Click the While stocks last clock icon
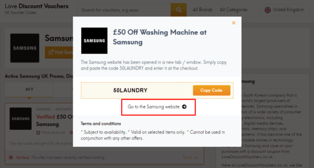Screen dimensions: 314x168 [x=38, y=133]
